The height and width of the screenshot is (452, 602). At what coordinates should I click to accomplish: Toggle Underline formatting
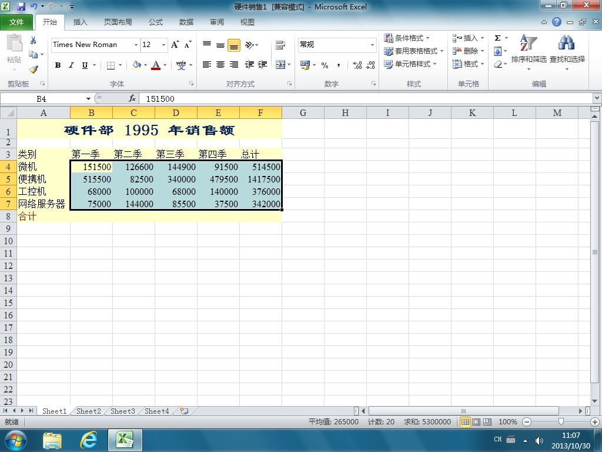click(85, 65)
